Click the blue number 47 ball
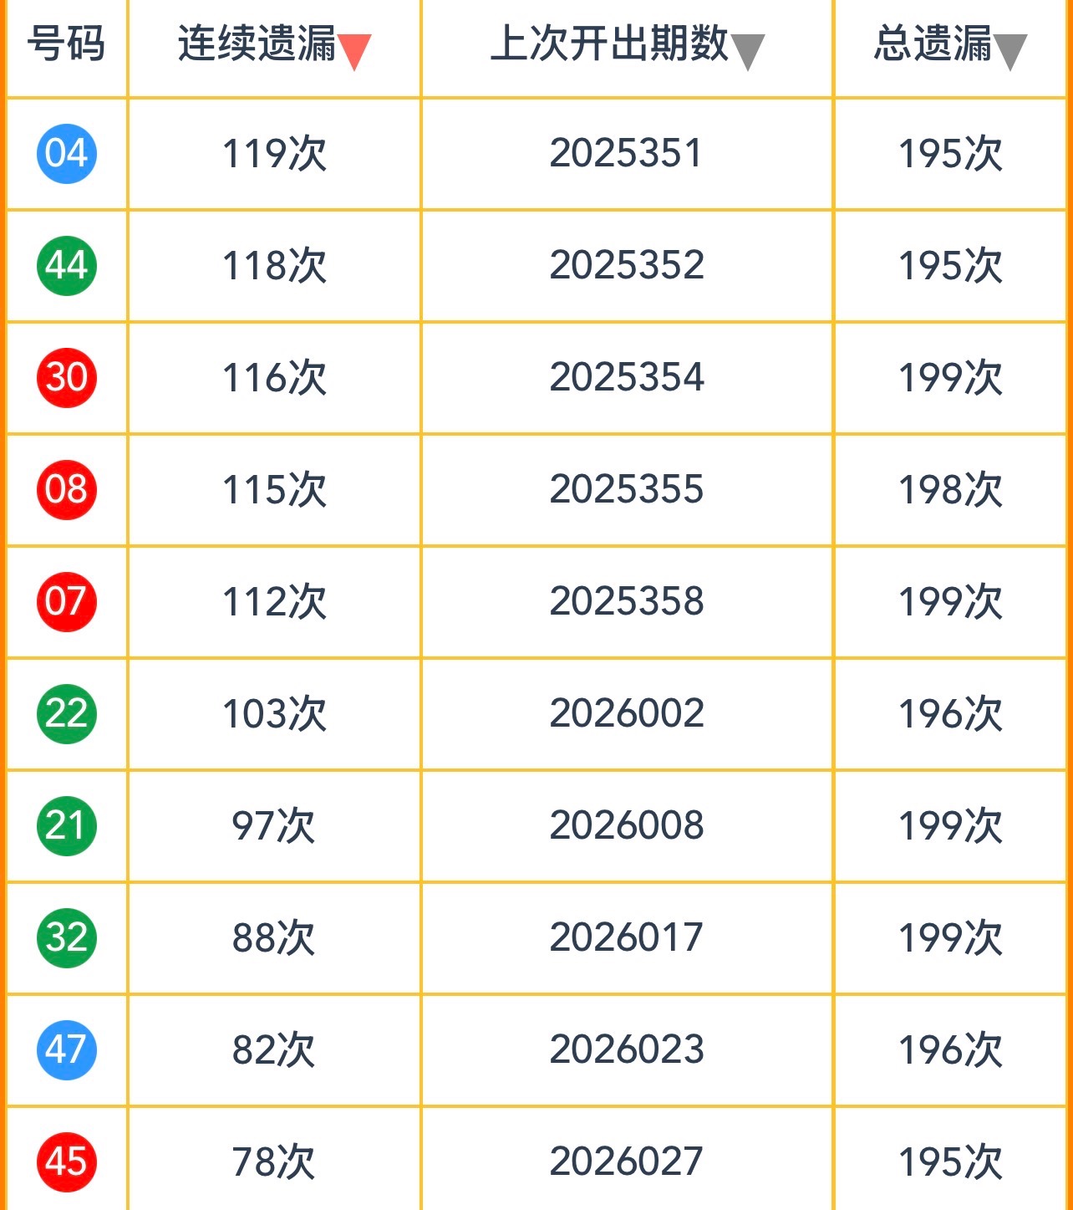The width and height of the screenshot is (1073, 1210). point(67,1049)
